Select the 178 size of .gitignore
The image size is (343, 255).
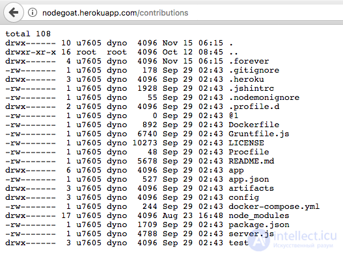[150, 70]
